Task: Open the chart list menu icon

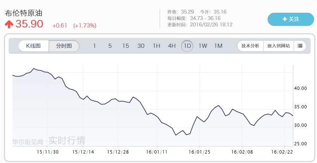Action: [300, 46]
